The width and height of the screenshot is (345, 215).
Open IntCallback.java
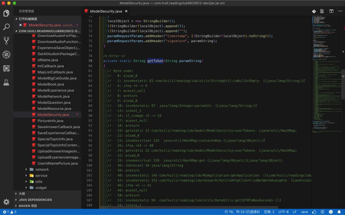(47, 66)
